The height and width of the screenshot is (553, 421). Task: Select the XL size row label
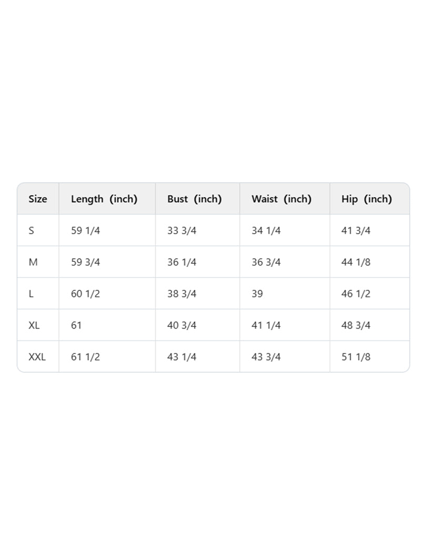pyautogui.click(x=34, y=325)
